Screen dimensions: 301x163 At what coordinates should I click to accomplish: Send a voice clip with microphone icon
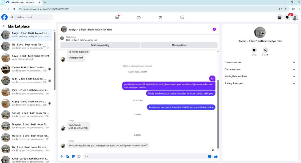point(62,156)
